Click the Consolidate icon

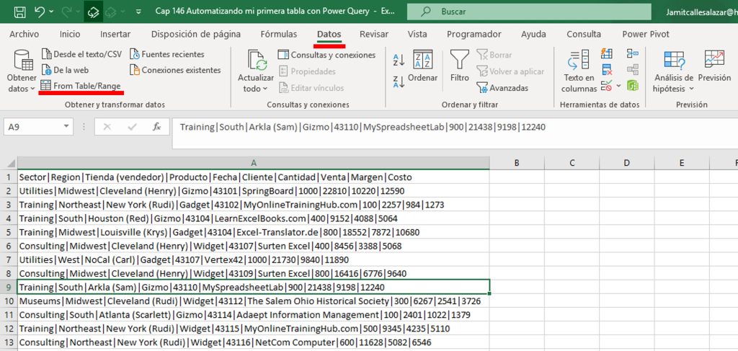point(633,53)
